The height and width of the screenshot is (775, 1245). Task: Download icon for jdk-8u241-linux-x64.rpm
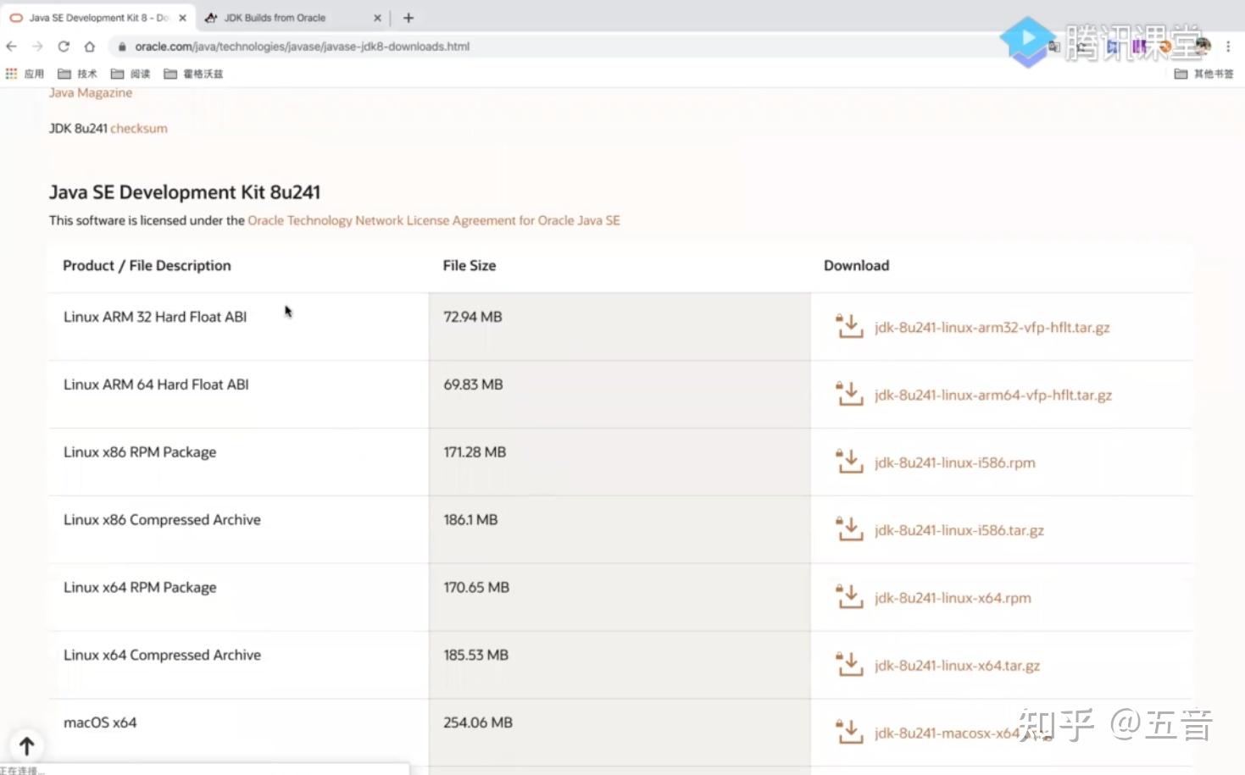[849, 597]
